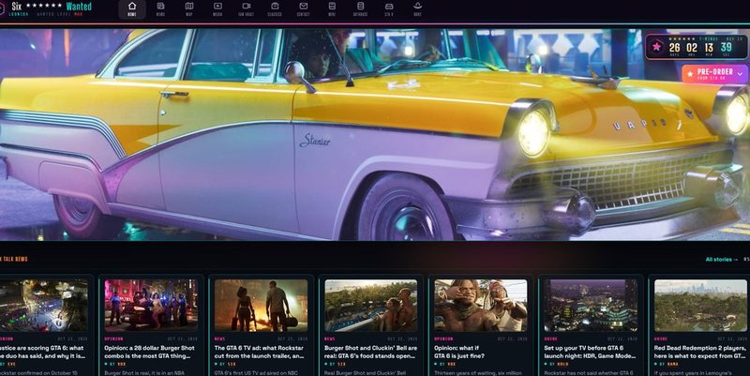Read 'Red Dead Redemption 2 players' headline
The height and width of the screenshot is (376, 750).
(x=700, y=352)
